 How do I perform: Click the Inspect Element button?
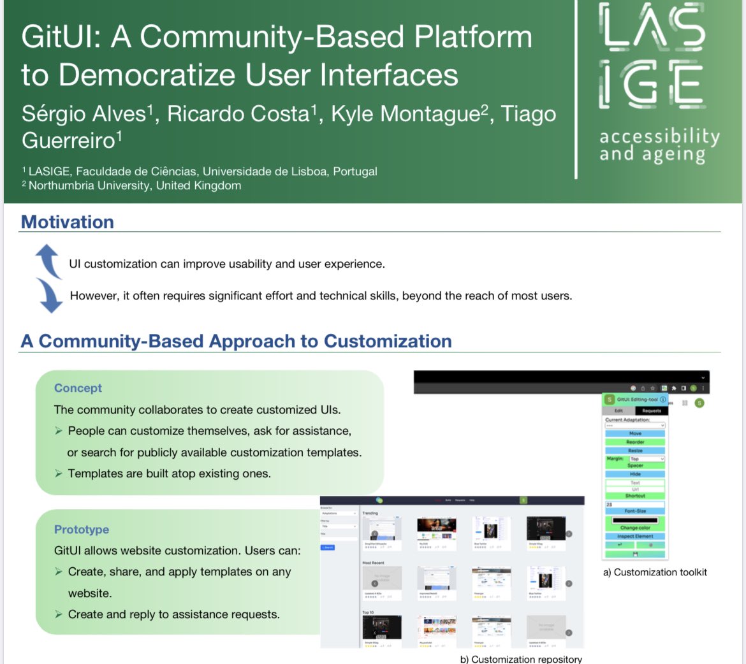[635, 536]
